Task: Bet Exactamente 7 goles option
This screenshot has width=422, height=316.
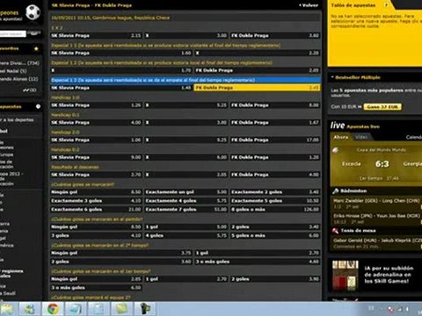Action: [186, 210]
